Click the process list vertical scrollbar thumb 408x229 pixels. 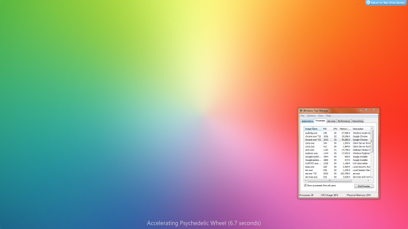(x=372, y=141)
